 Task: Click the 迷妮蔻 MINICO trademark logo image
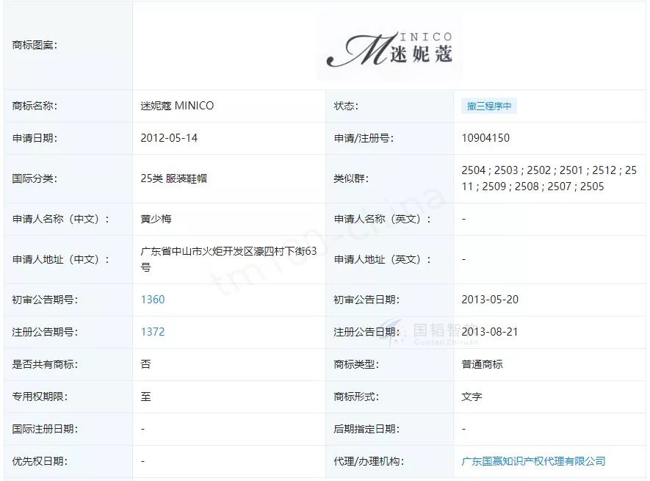pos(389,46)
